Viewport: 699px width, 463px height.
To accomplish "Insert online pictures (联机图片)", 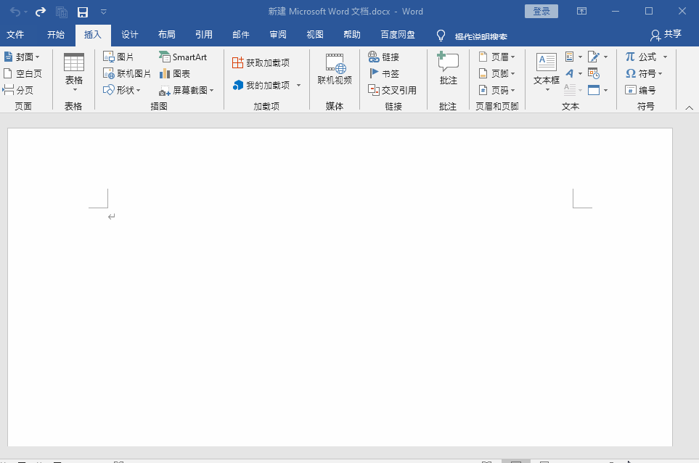I will (127, 73).
